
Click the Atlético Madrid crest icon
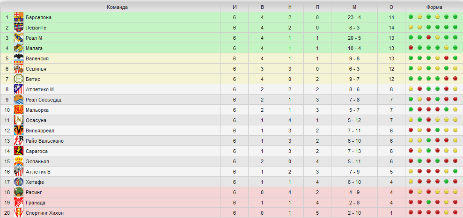pos(19,89)
